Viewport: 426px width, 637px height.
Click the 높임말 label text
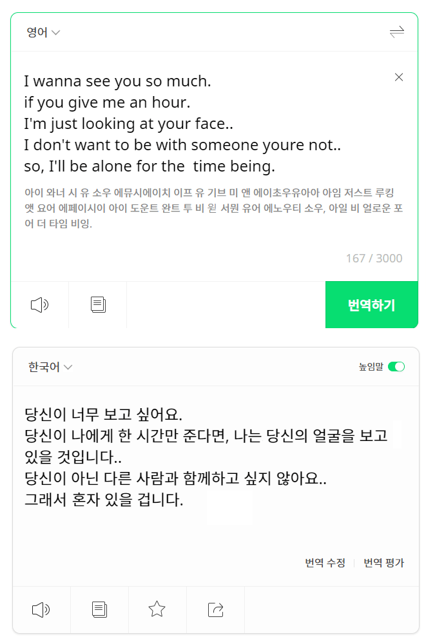[x=371, y=367]
